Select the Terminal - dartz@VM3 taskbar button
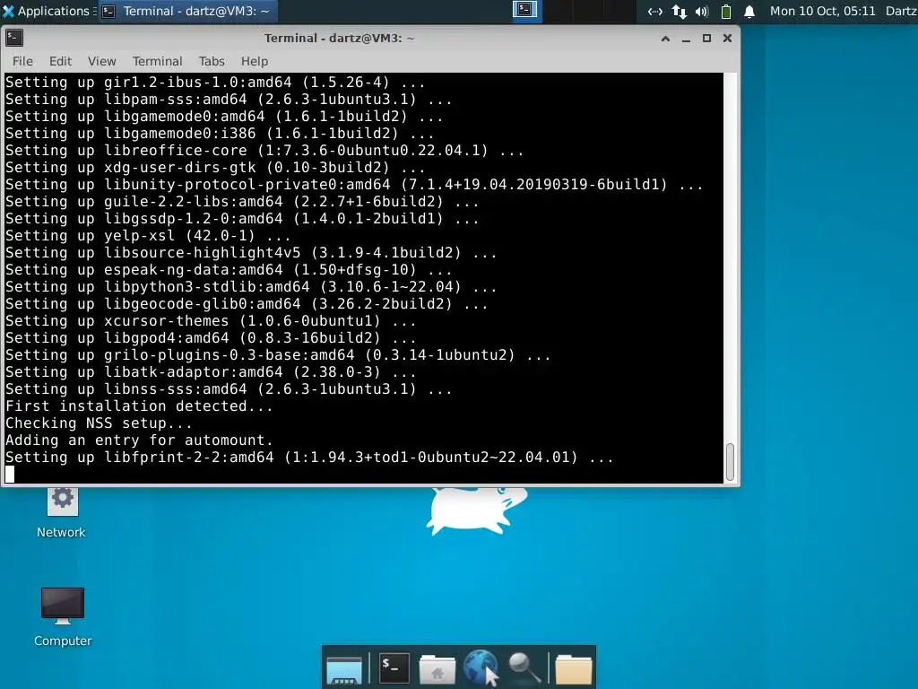Screen dimensions: 918x689 [187, 11]
